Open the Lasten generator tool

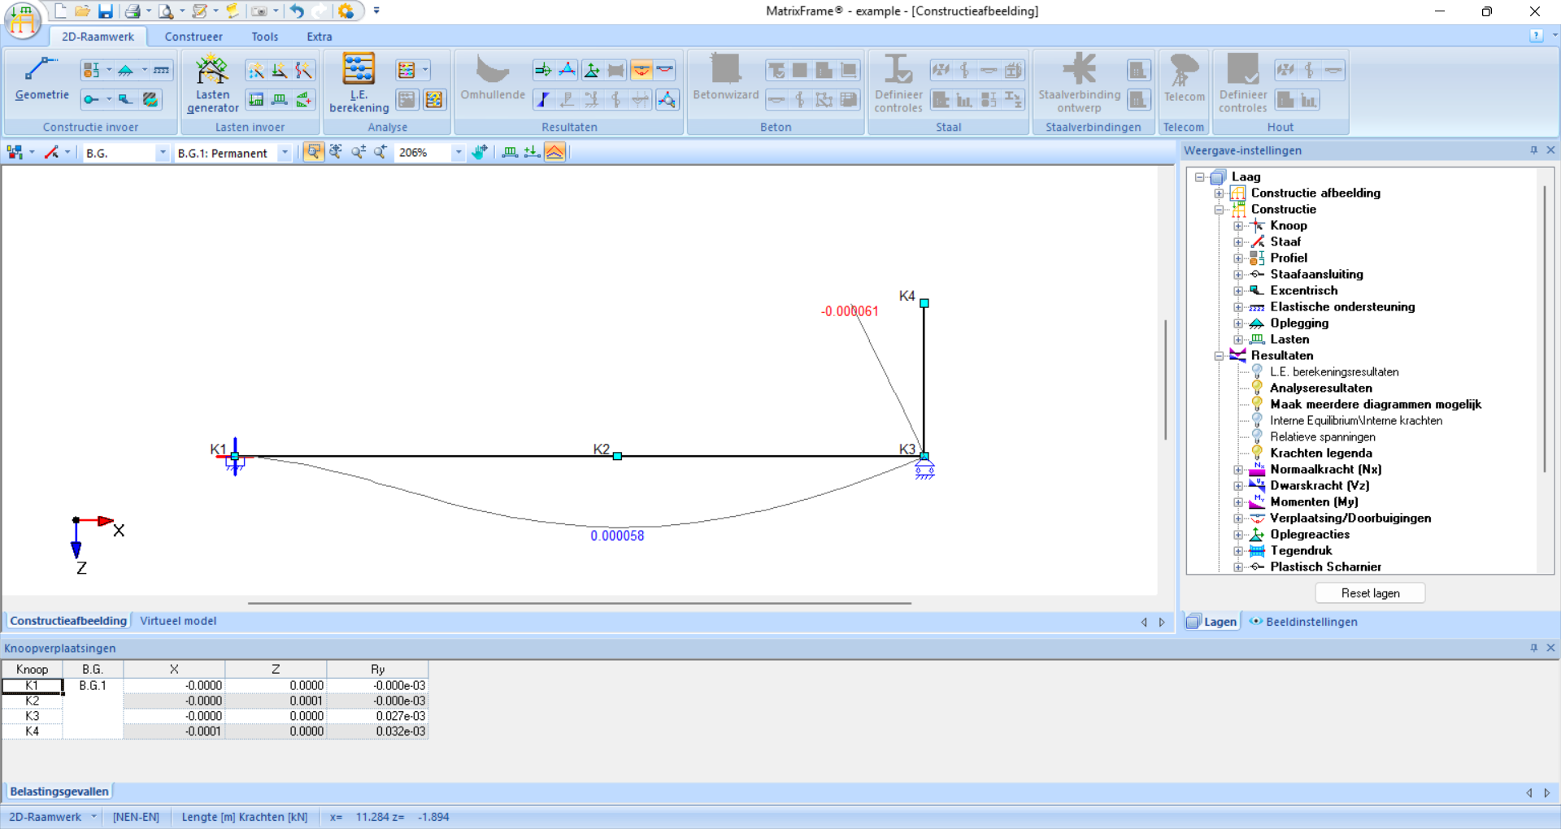tap(212, 72)
